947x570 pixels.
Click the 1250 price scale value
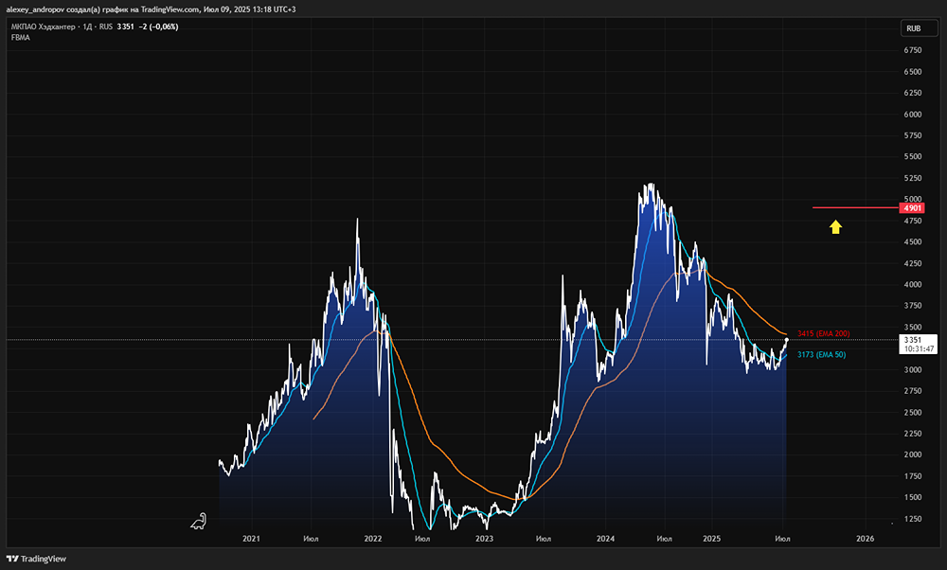(913, 519)
